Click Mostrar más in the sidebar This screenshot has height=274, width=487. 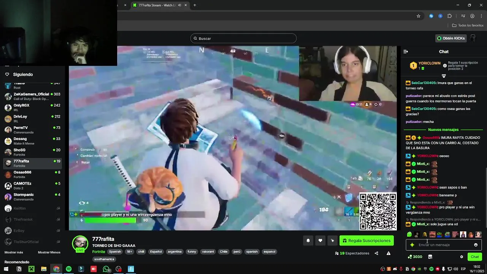[x=14, y=252]
